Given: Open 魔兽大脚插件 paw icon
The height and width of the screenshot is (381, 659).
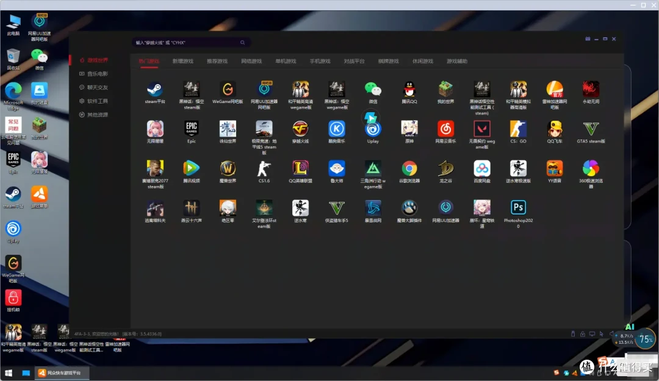Looking at the screenshot, I should (409, 208).
